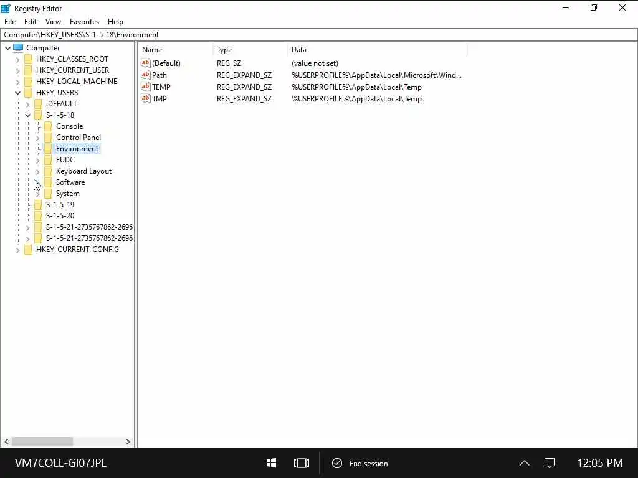The width and height of the screenshot is (638, 478).
Task: Open the Help menu
Action: coord(115,22)
